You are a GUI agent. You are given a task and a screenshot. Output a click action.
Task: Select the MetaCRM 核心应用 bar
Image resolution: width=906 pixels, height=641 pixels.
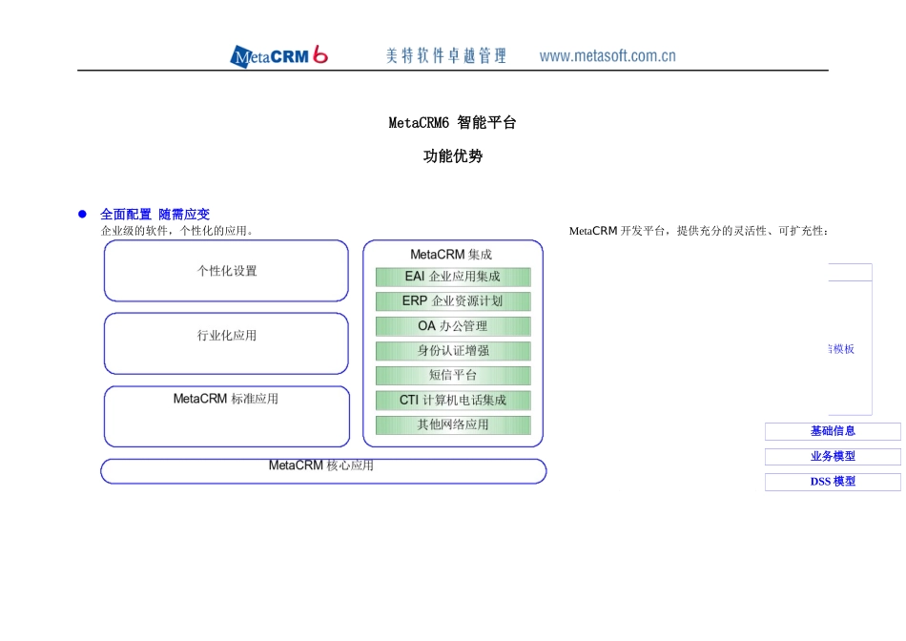323,471
